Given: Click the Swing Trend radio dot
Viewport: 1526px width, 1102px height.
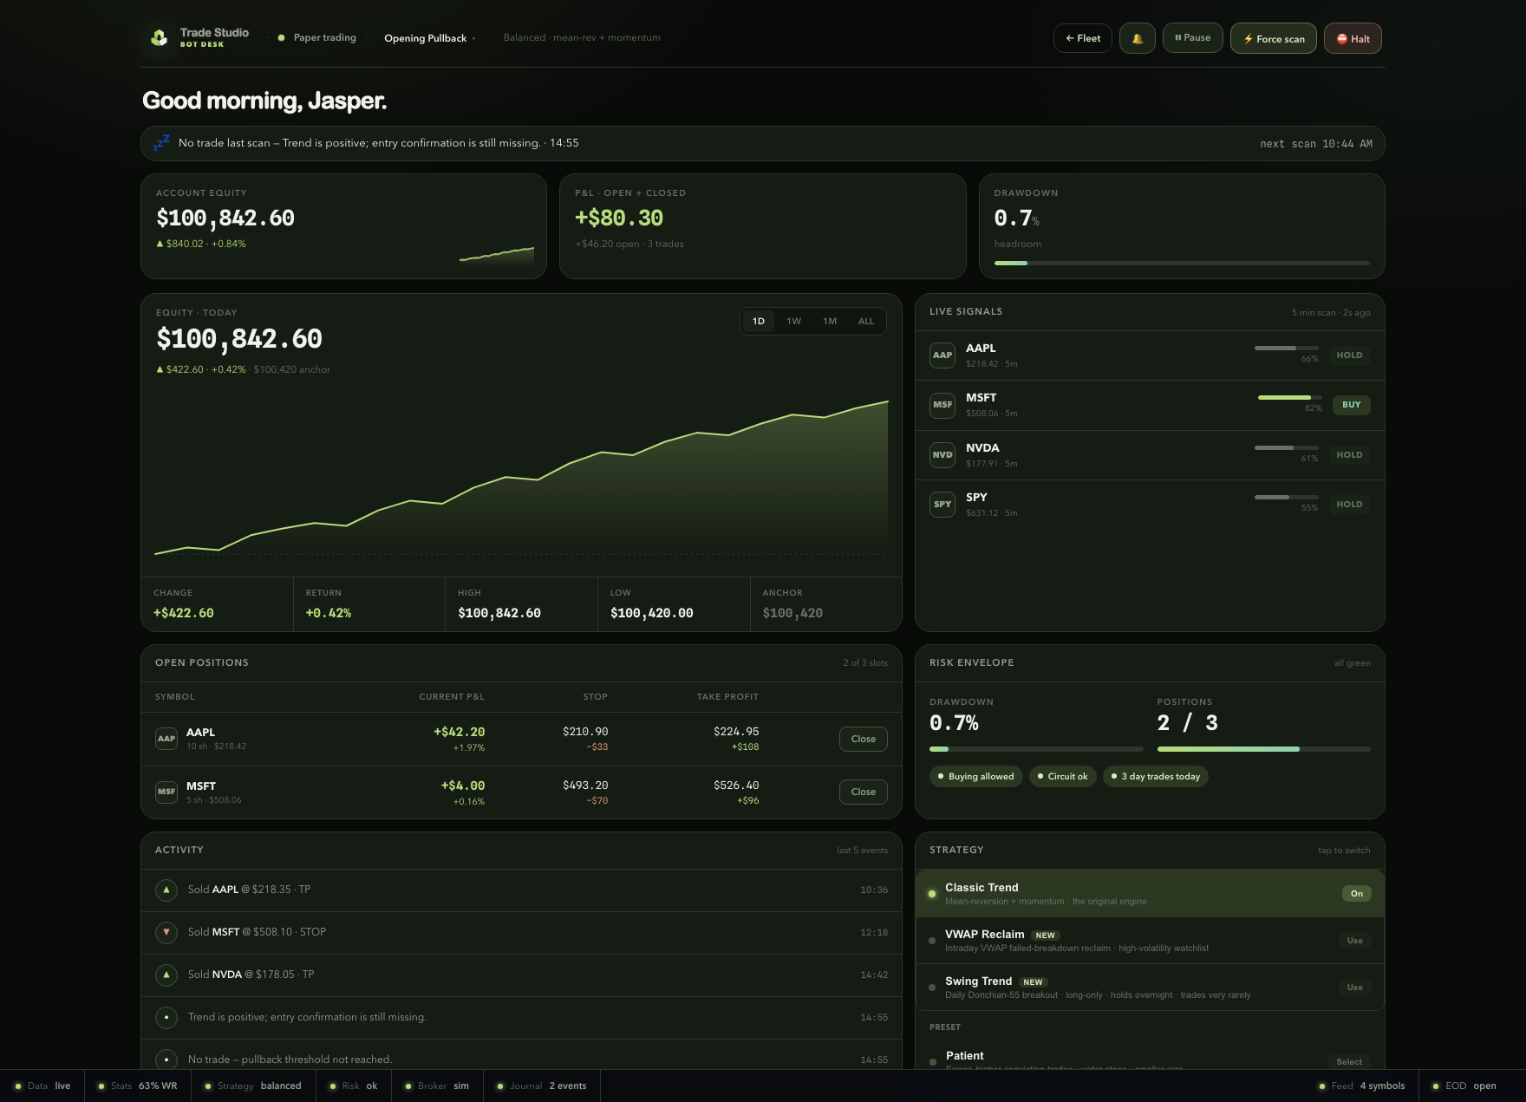Looking at the screenshot, I should (932, 988).
